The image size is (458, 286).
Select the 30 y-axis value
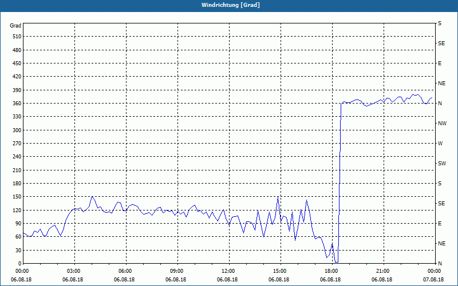click(18, 250)
